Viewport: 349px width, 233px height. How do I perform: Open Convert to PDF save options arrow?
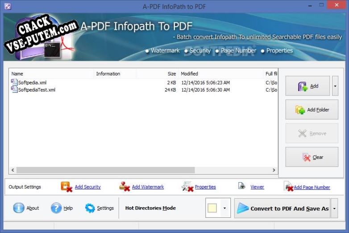pos(334,208)
